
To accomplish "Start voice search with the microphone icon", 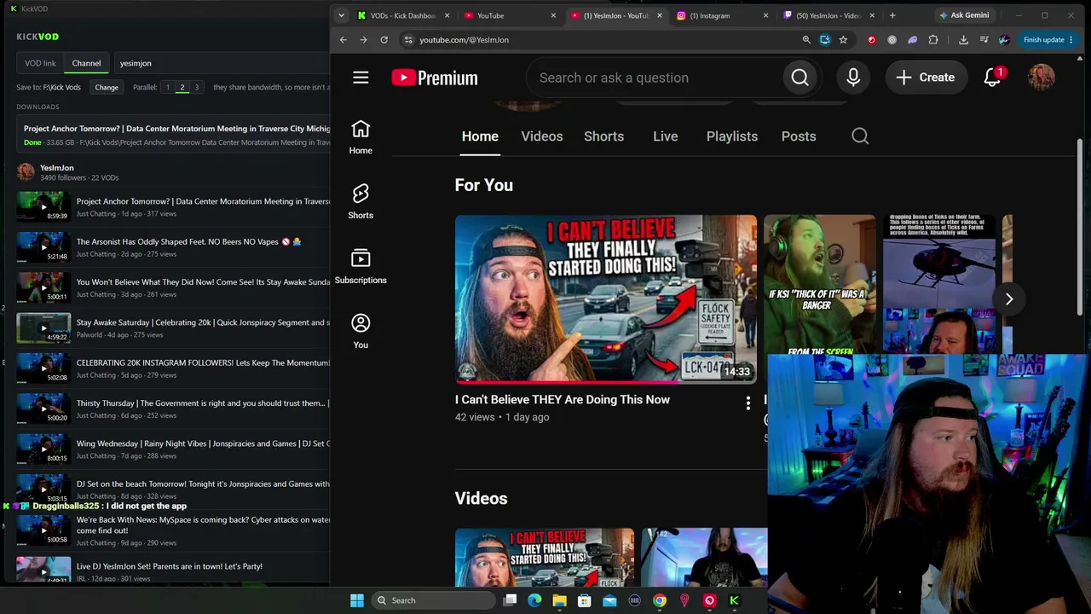I will (x=853, y=78).
